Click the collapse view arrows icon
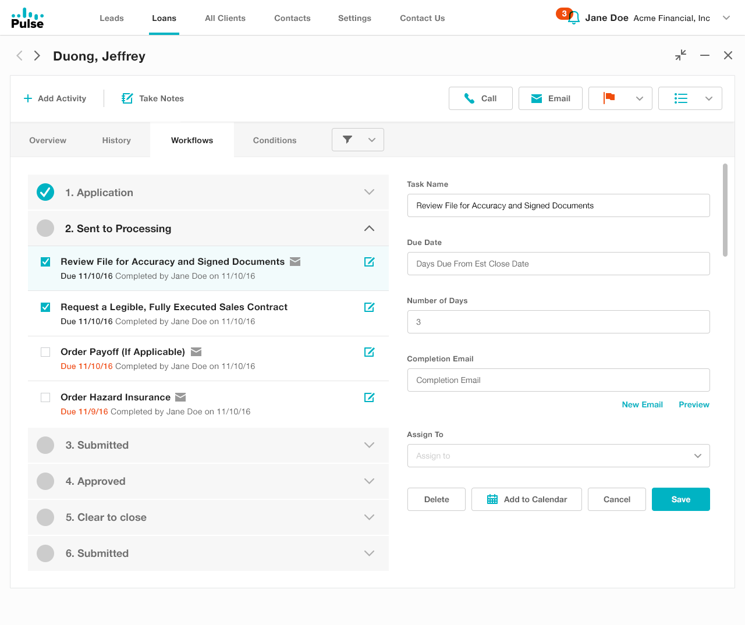The height and width of the screenshot is (625, 745). pos(680,55)
